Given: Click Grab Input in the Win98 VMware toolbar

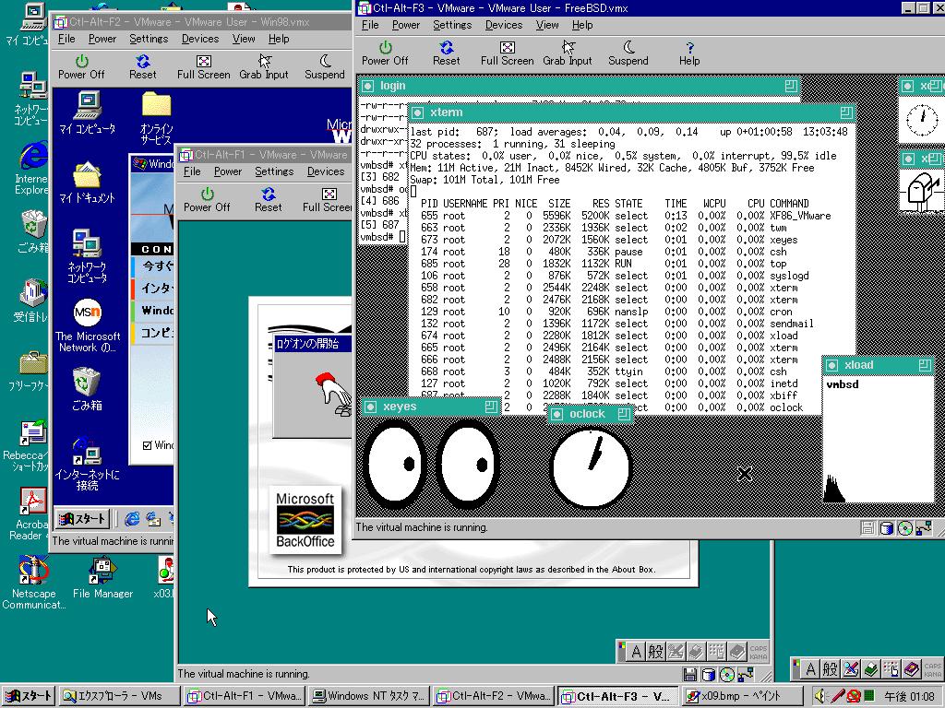Looking at the screenshot, I should [264, 66].
